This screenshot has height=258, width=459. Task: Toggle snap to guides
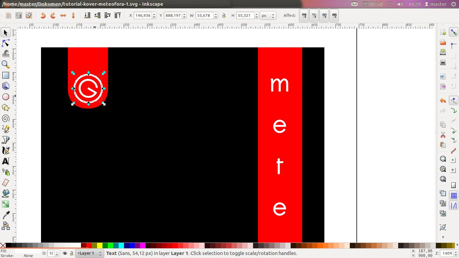tap(454, 205)
